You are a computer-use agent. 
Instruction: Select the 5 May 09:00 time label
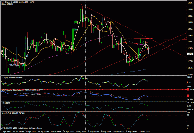(x=93, y=131)
